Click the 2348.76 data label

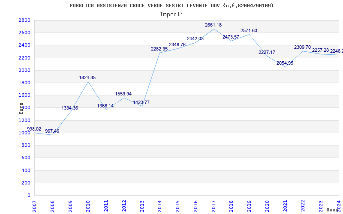point(177,45)
